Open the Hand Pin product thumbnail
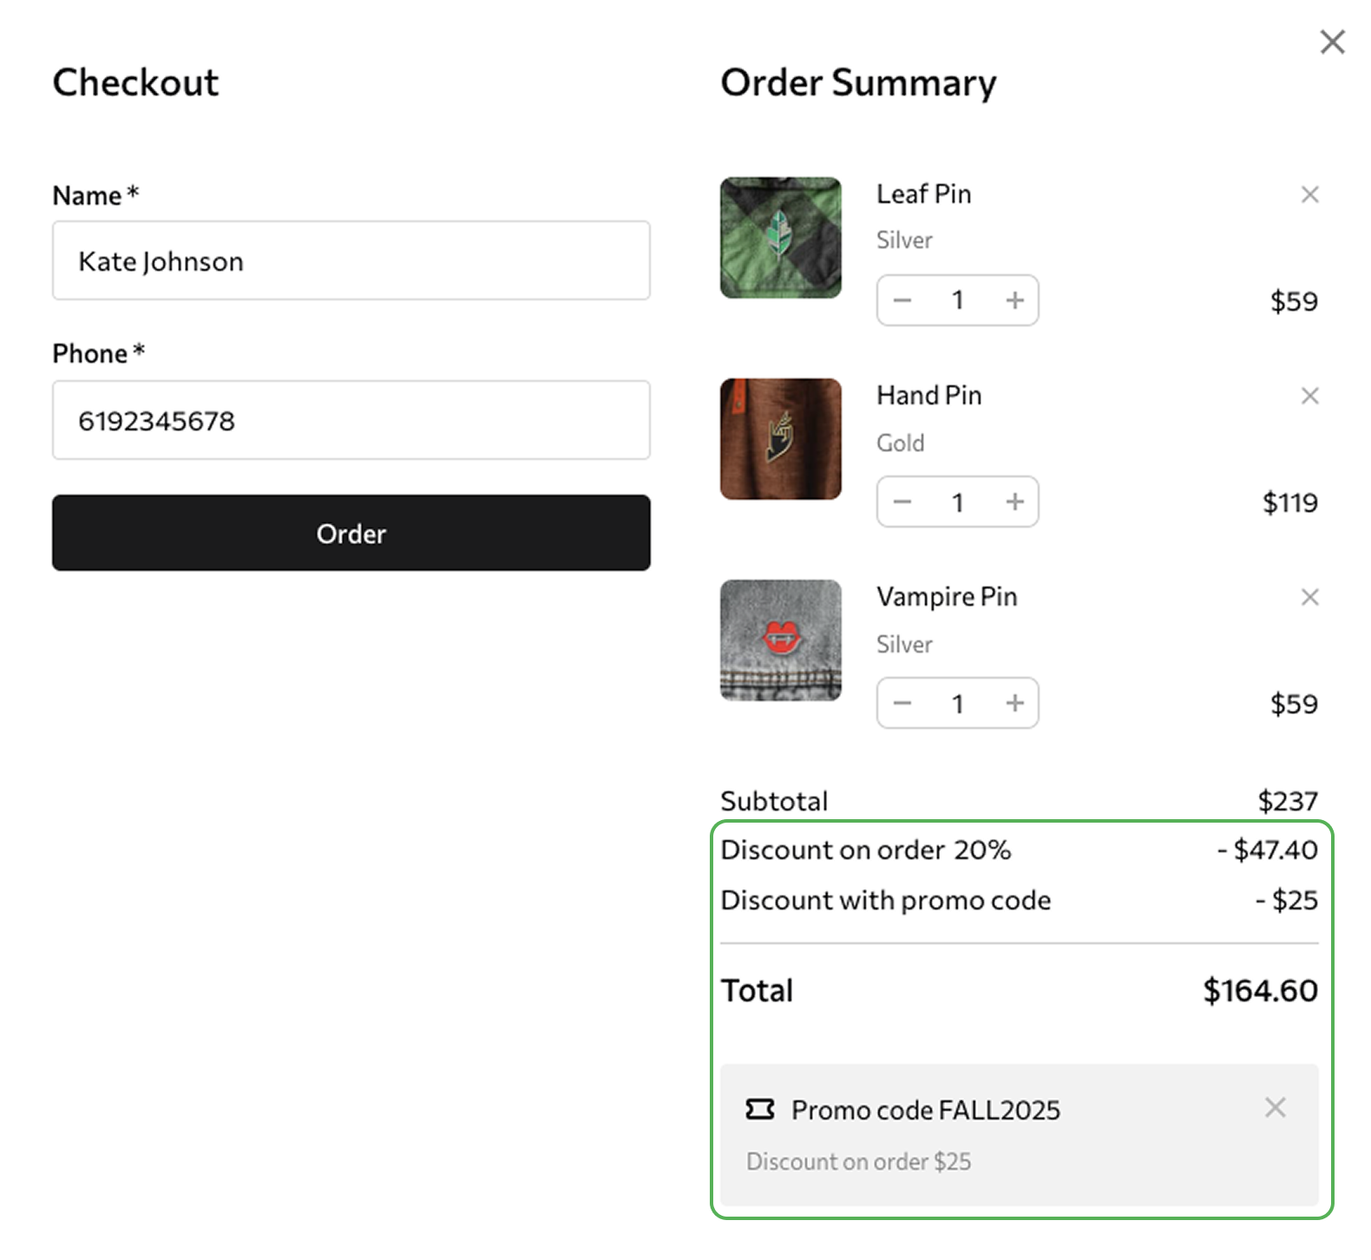 [780, 439]
